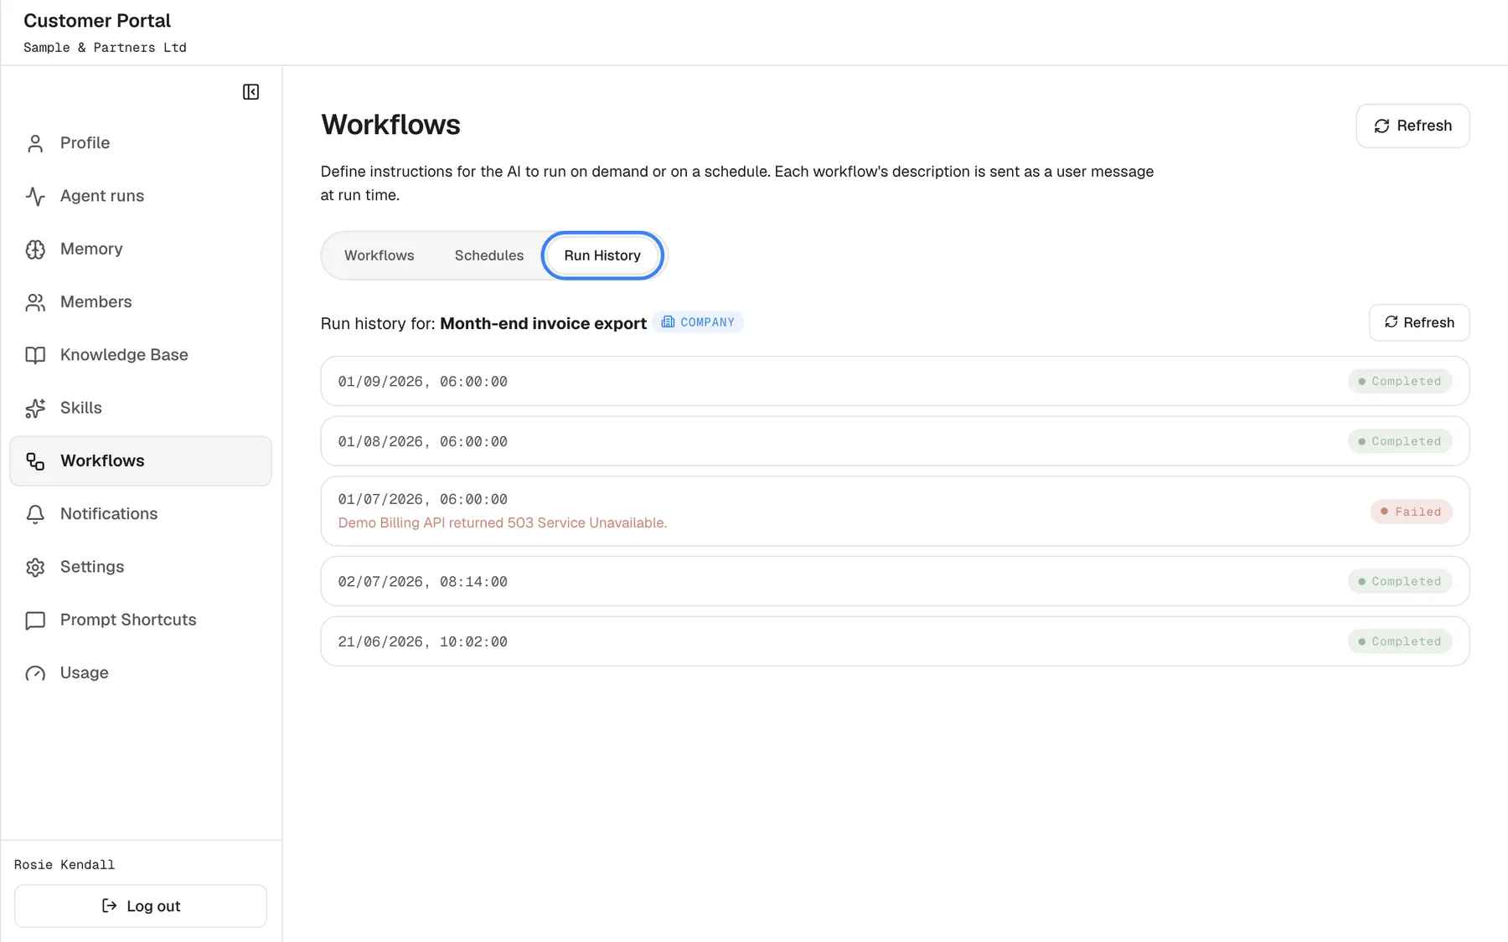Click the Workflows page heading
This screenshot has height=942, width=1508.
[390, 125]
